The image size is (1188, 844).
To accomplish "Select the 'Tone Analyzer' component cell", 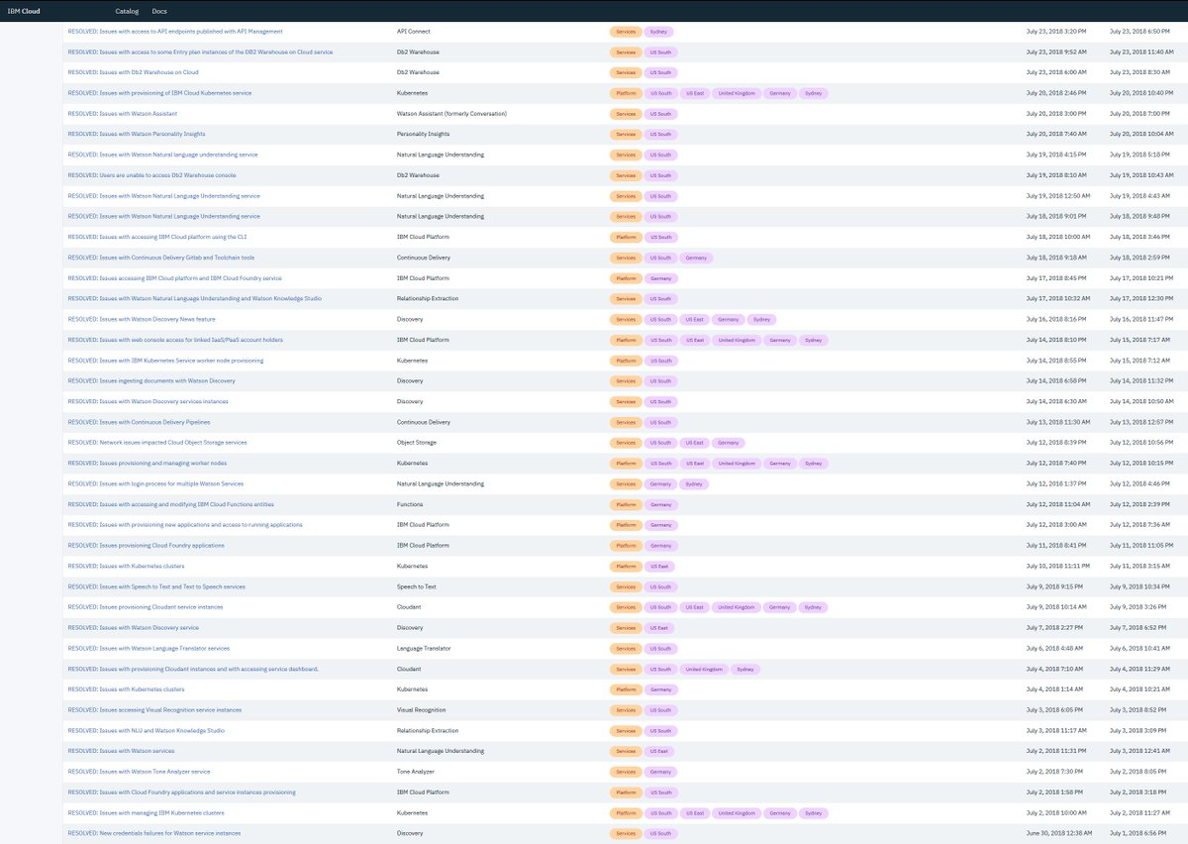I will tap(417, 772).
